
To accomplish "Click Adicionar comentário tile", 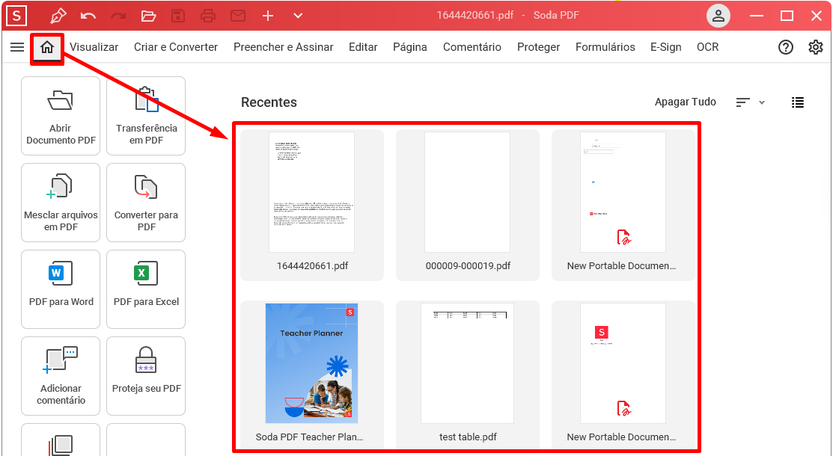I will (61, 376).
